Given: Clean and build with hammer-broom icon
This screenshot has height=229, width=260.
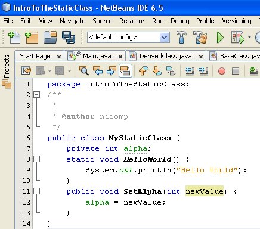Looking at the screenshot, I should [x=200, y=37].
